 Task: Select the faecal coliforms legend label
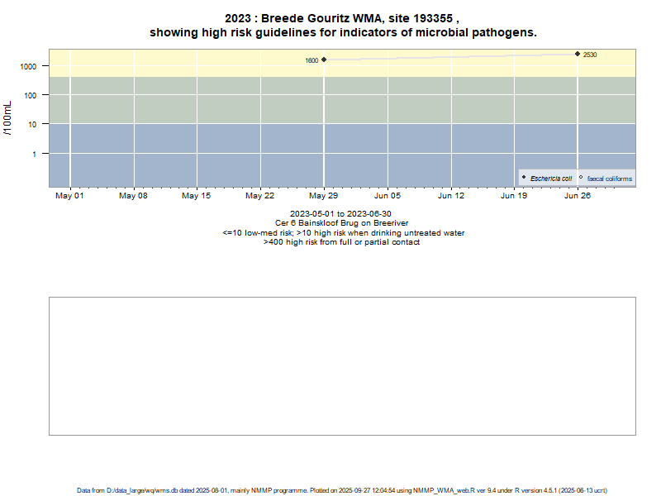(x=609, y=179)
